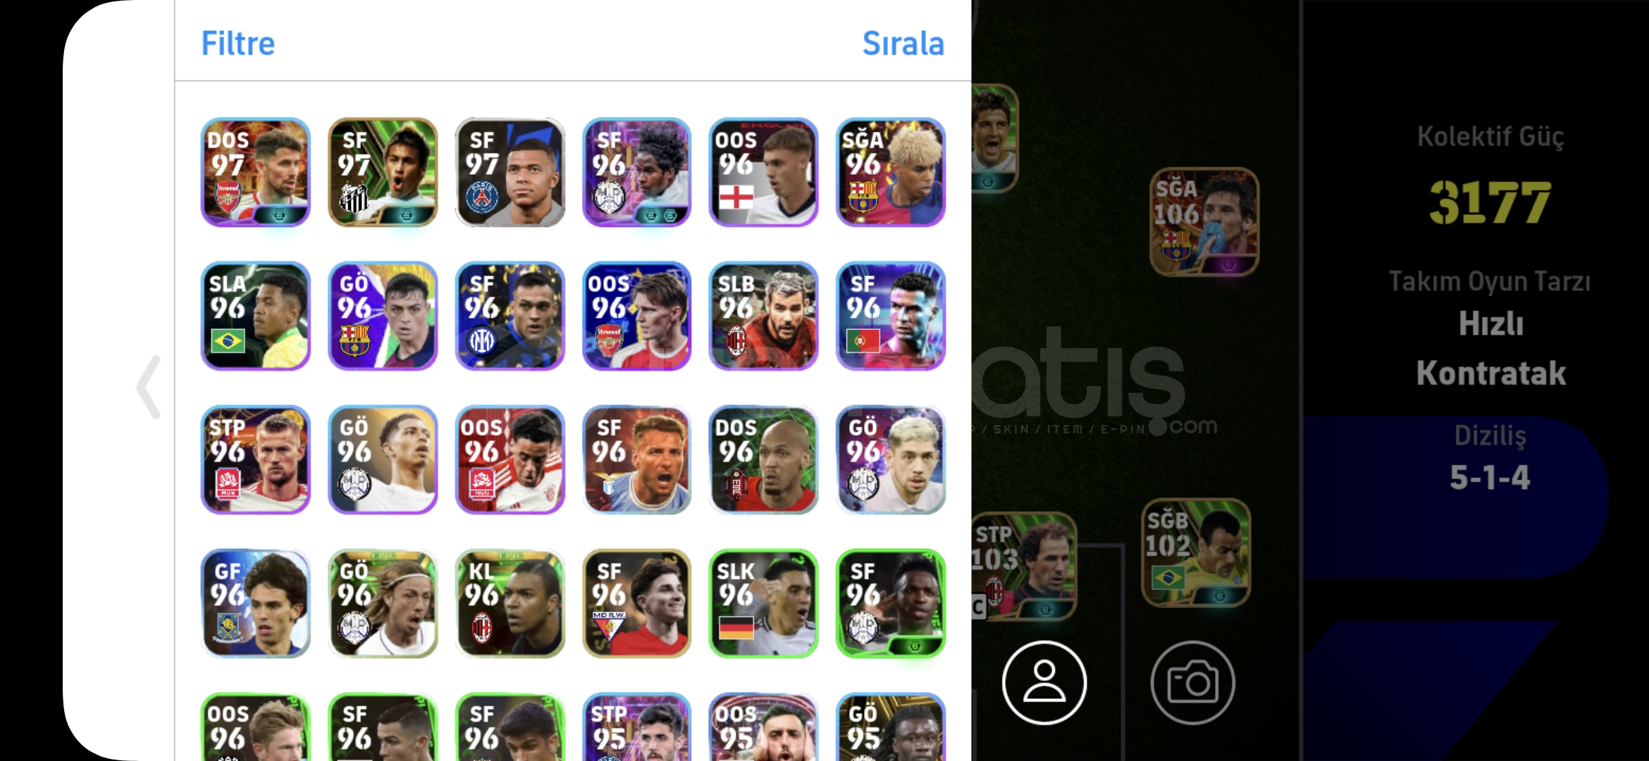Pick the OOS 96 England flag card
This screenshot has height=761, width=1649.
click(x=763, y=172)
